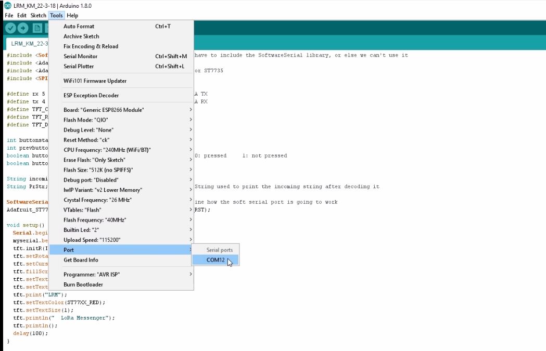Select Fix Encoding & Reload
This screenshot has width=546, height=351.
click(121, 46)
